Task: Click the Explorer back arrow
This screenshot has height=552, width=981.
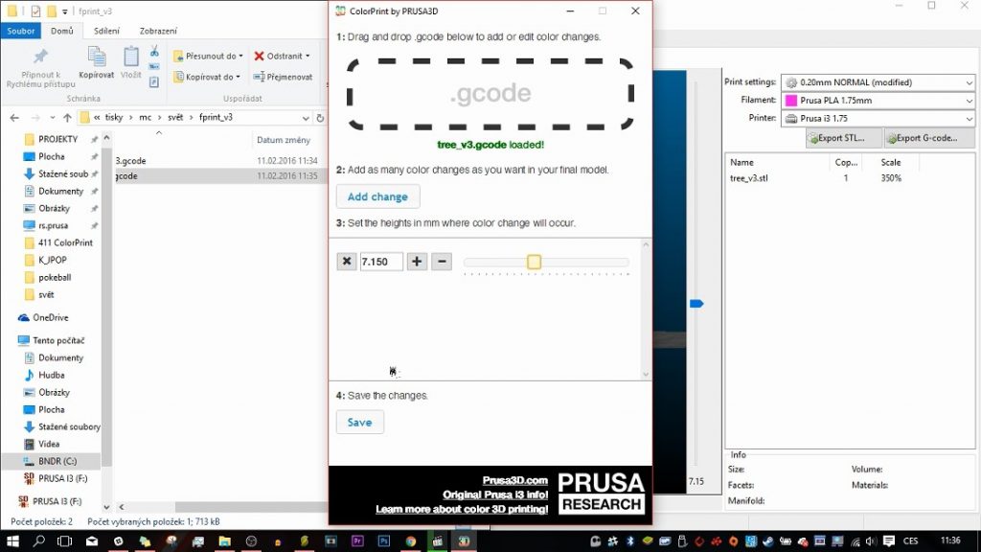Action: point(14,118)
